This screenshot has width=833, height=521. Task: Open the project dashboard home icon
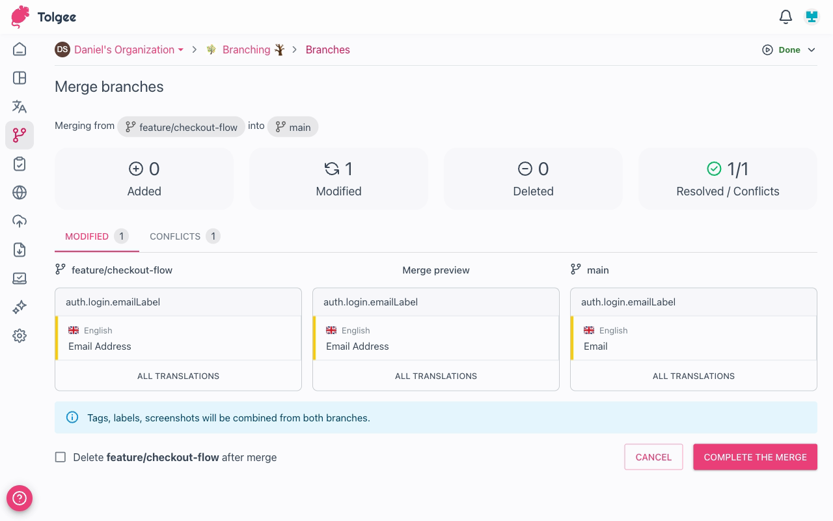[x=20, y=49]
